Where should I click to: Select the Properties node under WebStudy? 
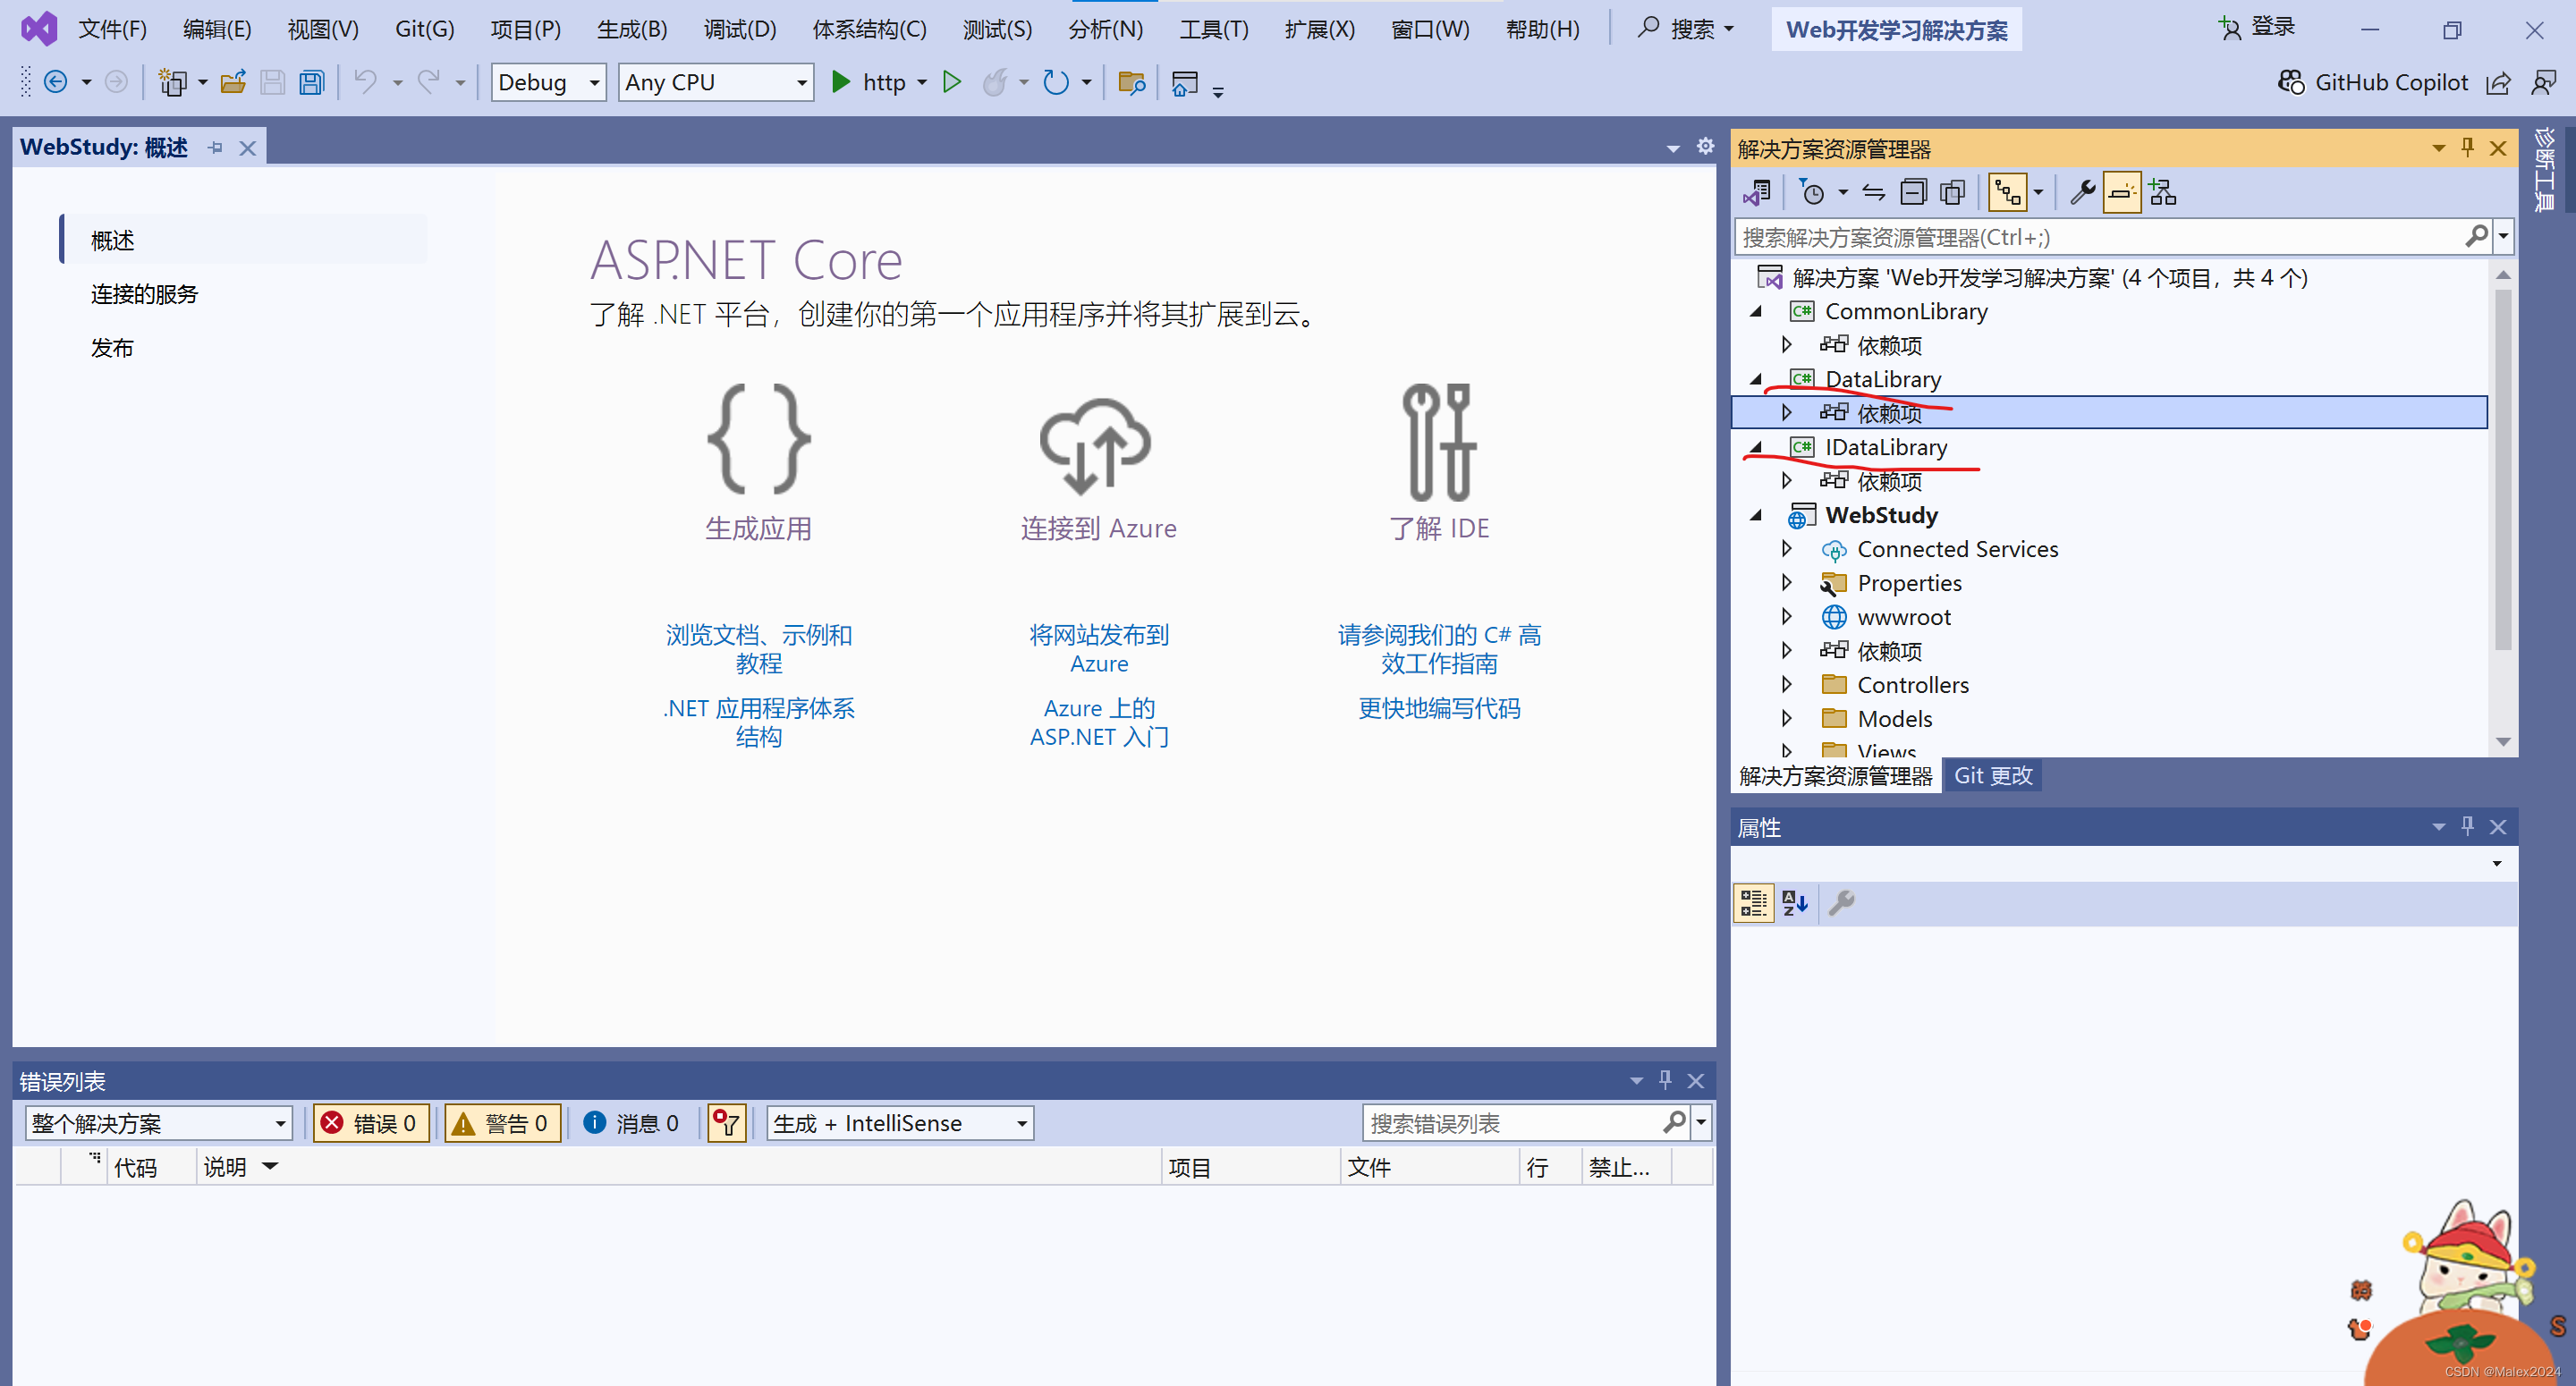[x=1908, y=583]
